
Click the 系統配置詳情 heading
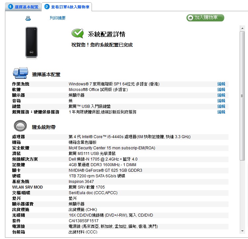tap(106, 34)
